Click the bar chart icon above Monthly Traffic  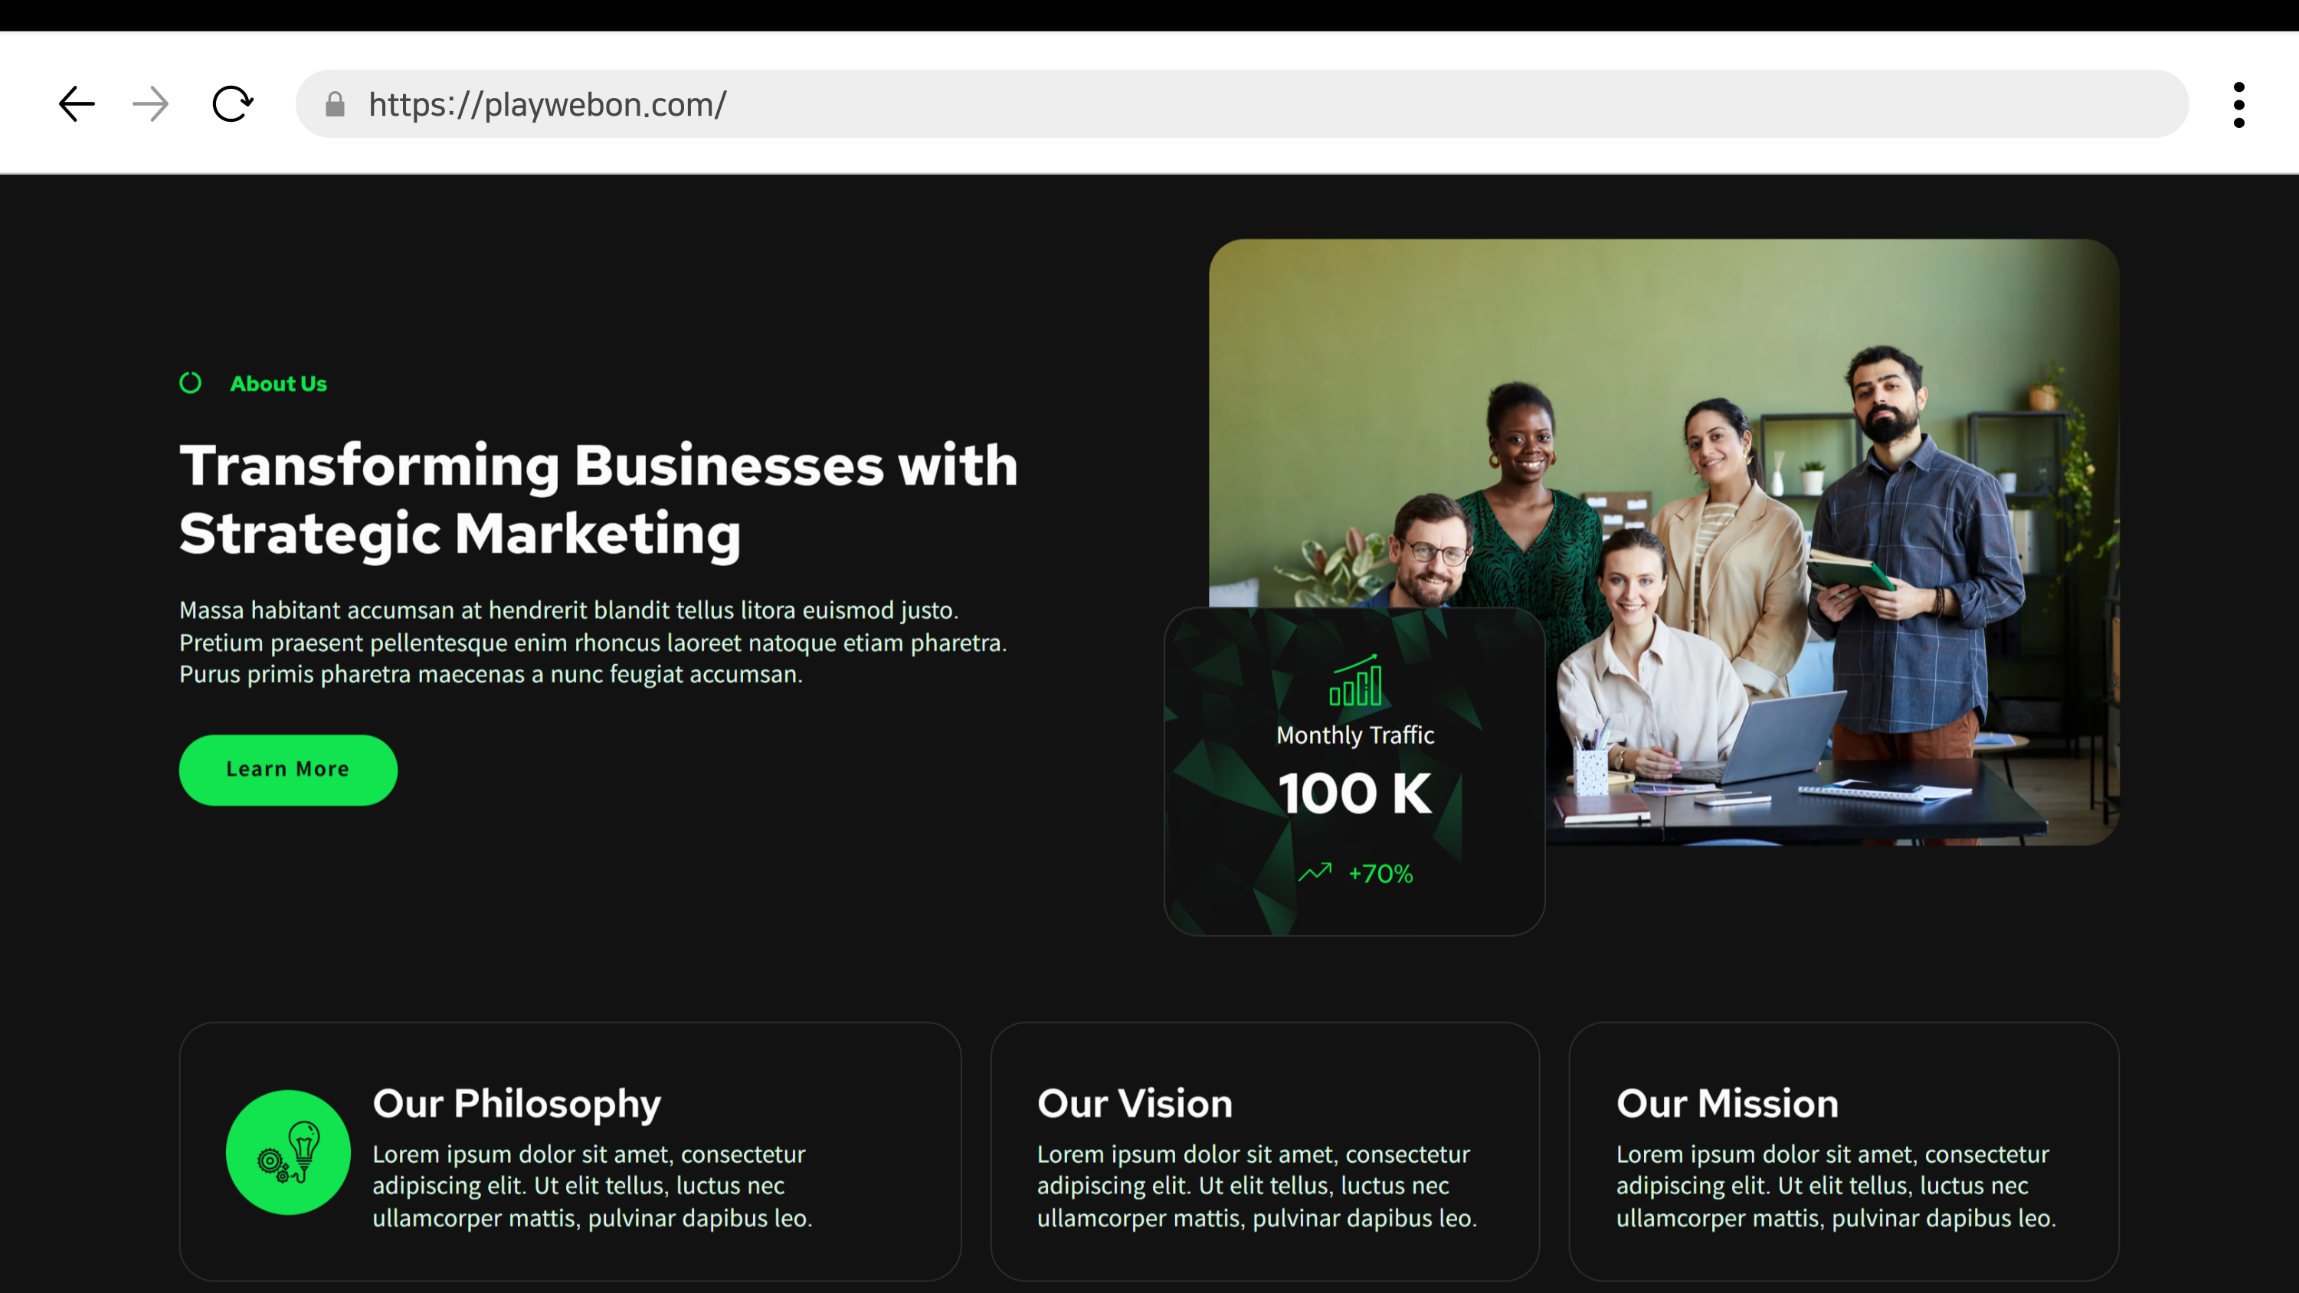click(1354, 681)
